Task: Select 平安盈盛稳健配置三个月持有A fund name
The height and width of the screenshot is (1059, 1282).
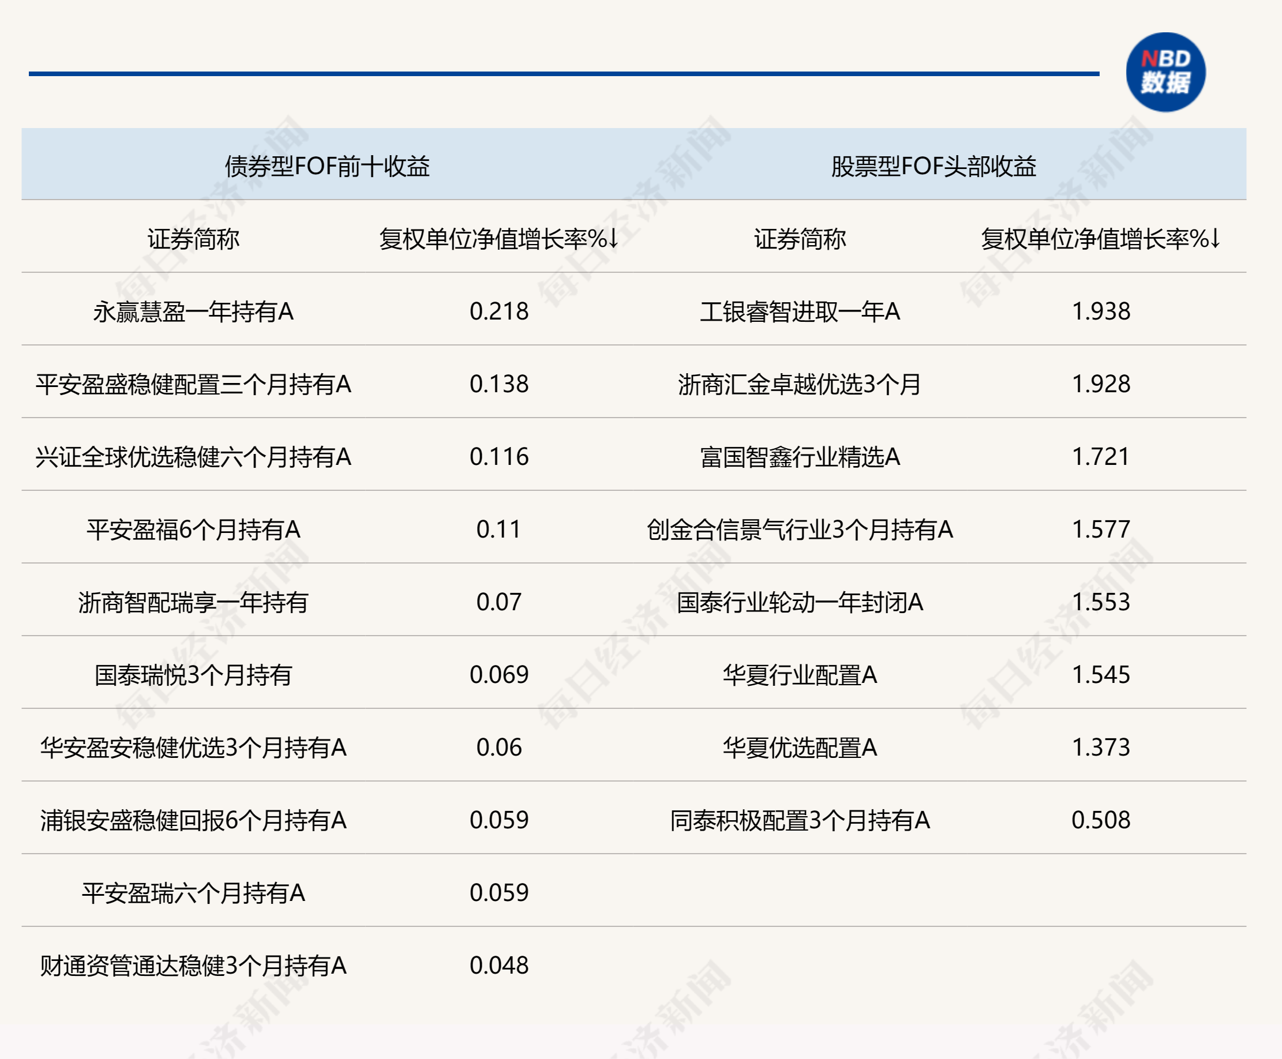Action: tap(193, 384)
